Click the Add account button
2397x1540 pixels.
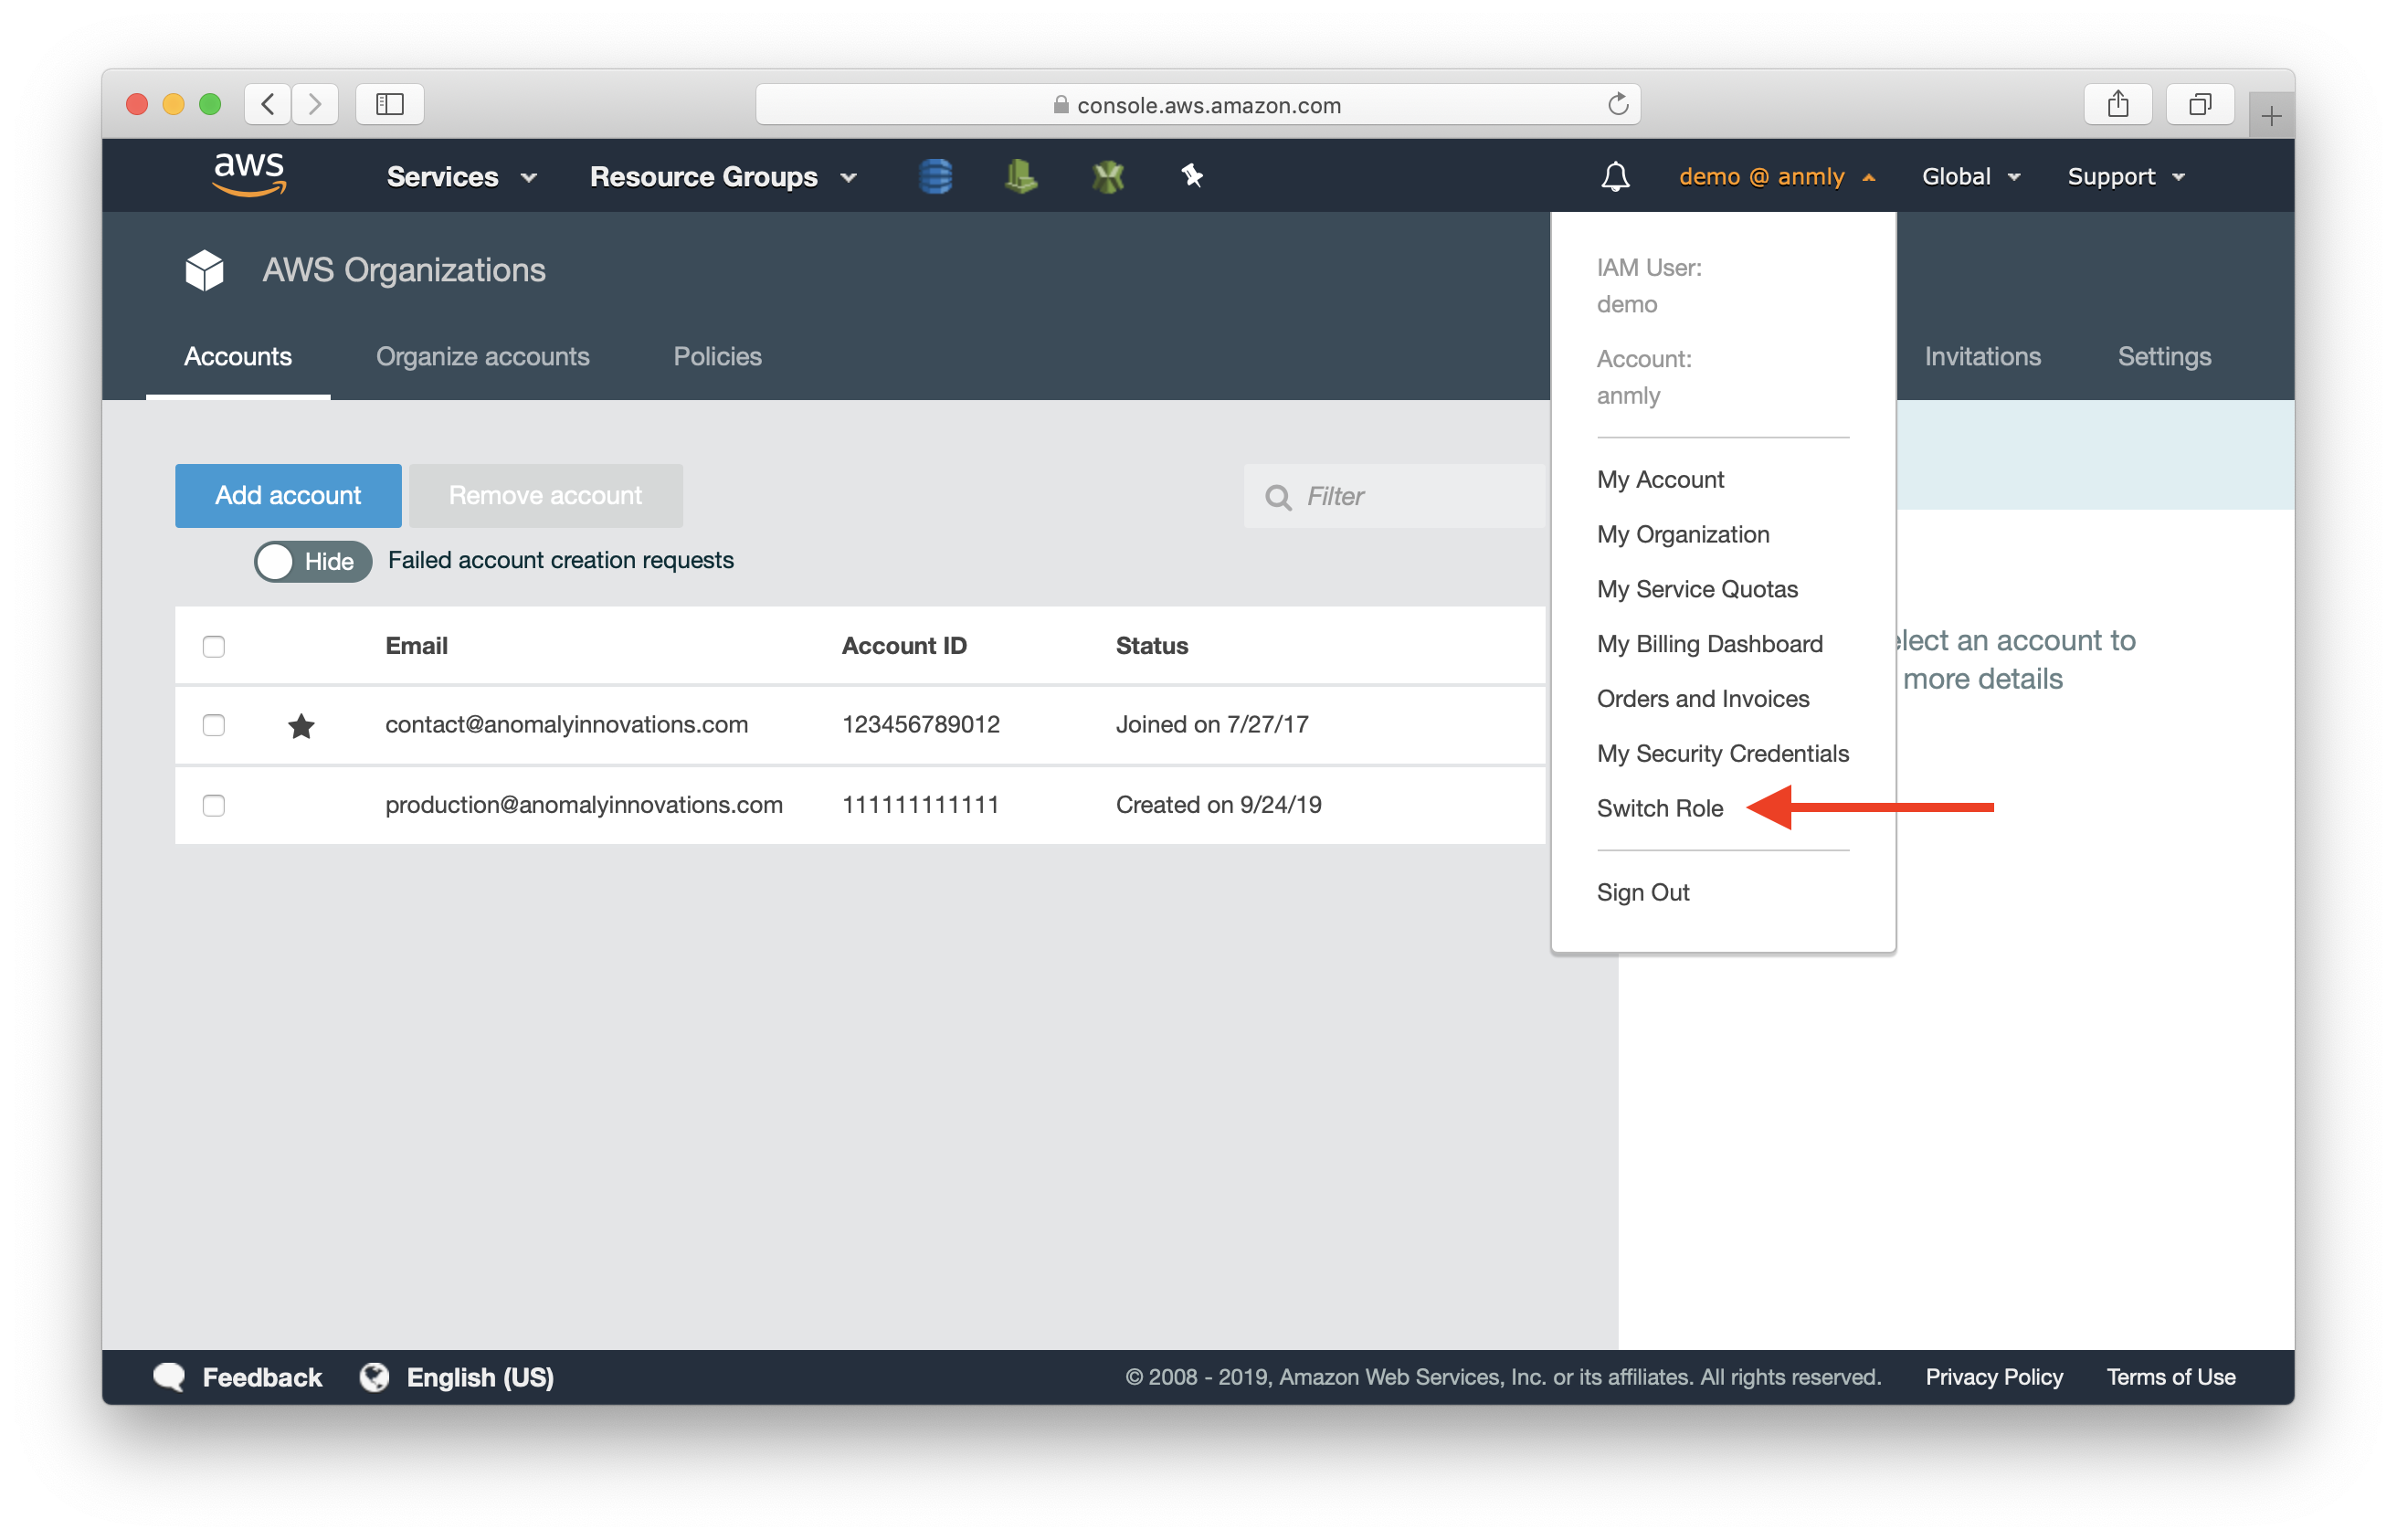[x=287, y=494]
